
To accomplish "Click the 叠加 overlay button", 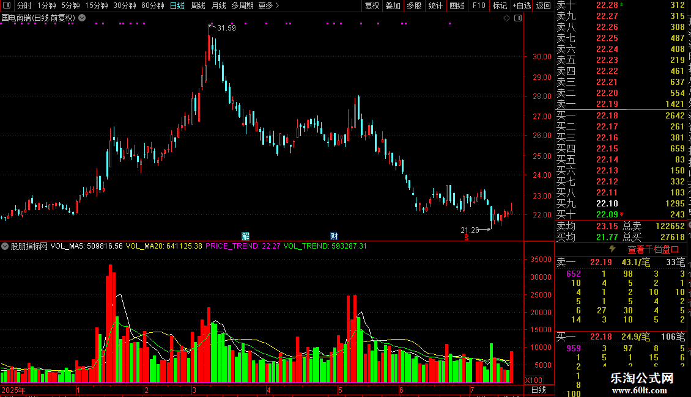I will pyautogui.click(x=393, y=5).
